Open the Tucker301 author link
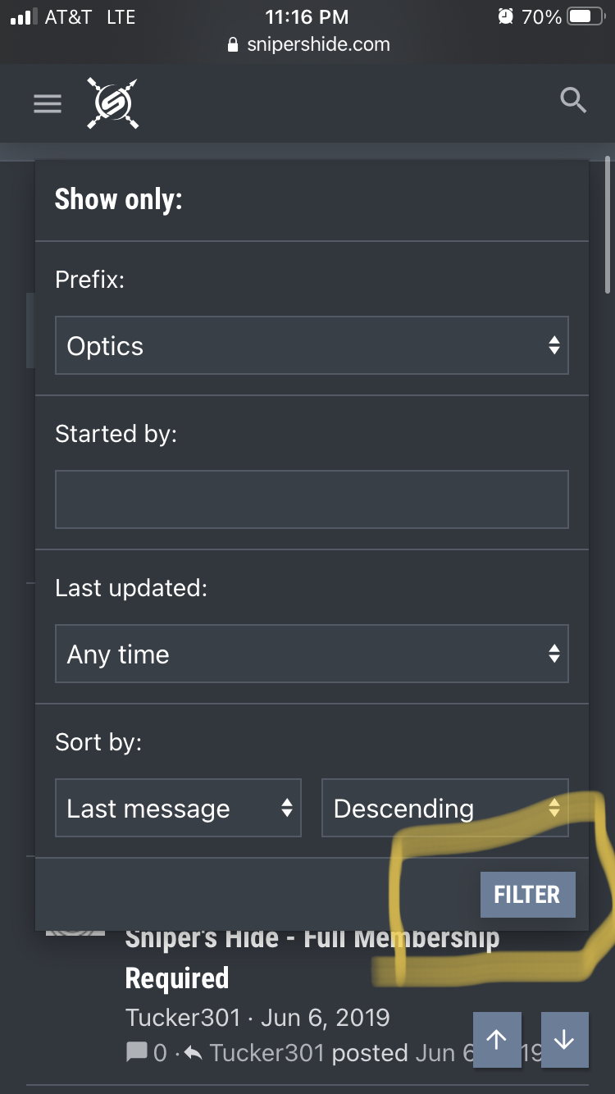The height and width of the screenshot is (1094, 615). (183, 1018)
